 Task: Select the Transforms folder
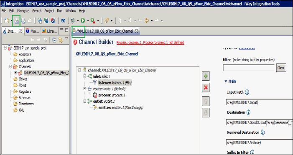26,104
